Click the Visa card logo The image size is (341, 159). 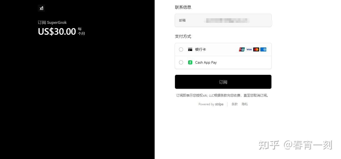pyautogui.click(x=249, y=49)
